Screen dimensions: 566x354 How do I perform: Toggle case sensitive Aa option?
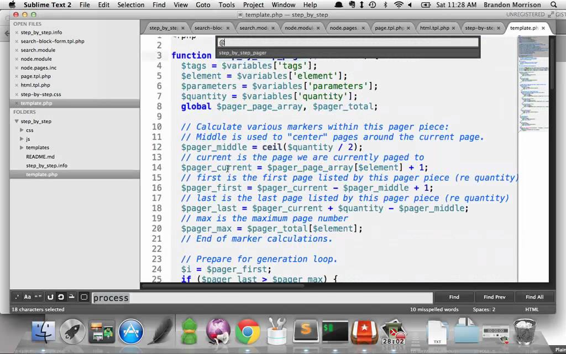tap(28, 297)
